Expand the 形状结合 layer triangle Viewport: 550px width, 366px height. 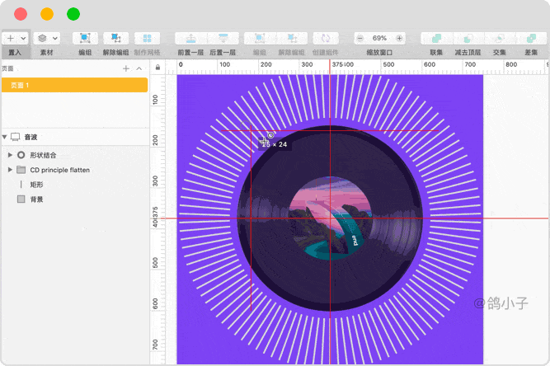[10, 155]
